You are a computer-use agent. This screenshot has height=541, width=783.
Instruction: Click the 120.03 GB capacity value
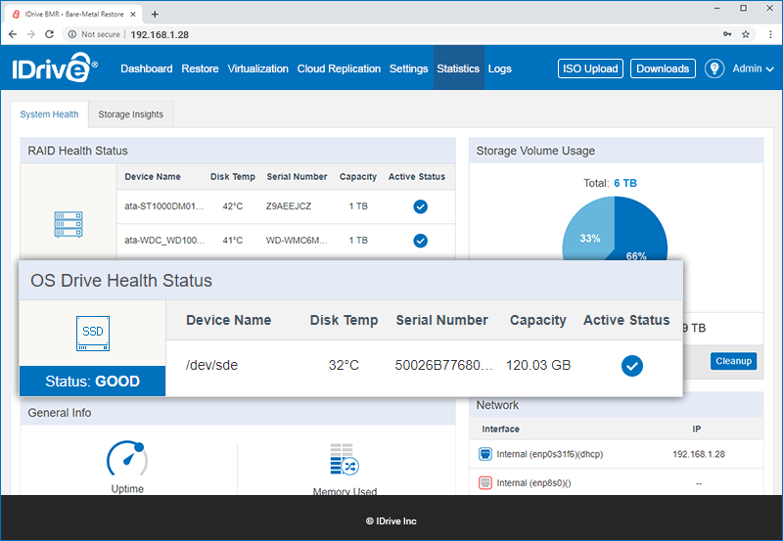(x=538, y=365)
